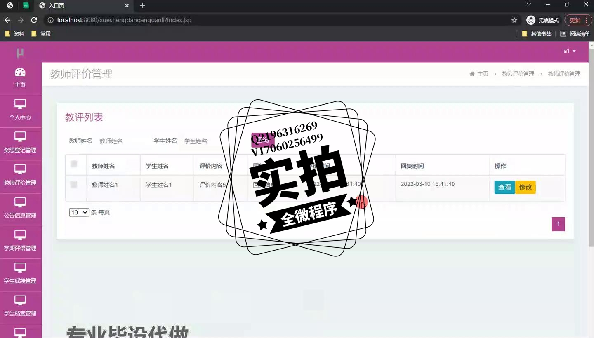Tick the checkbox for 教师姓名1 row
The width and height of the screenshot is (594, 338).
tap(74, 185)
